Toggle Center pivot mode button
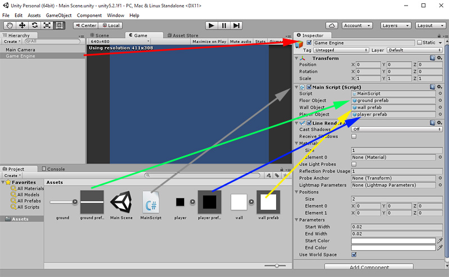This screenshot has height=277, width=449. pos(86,25)
